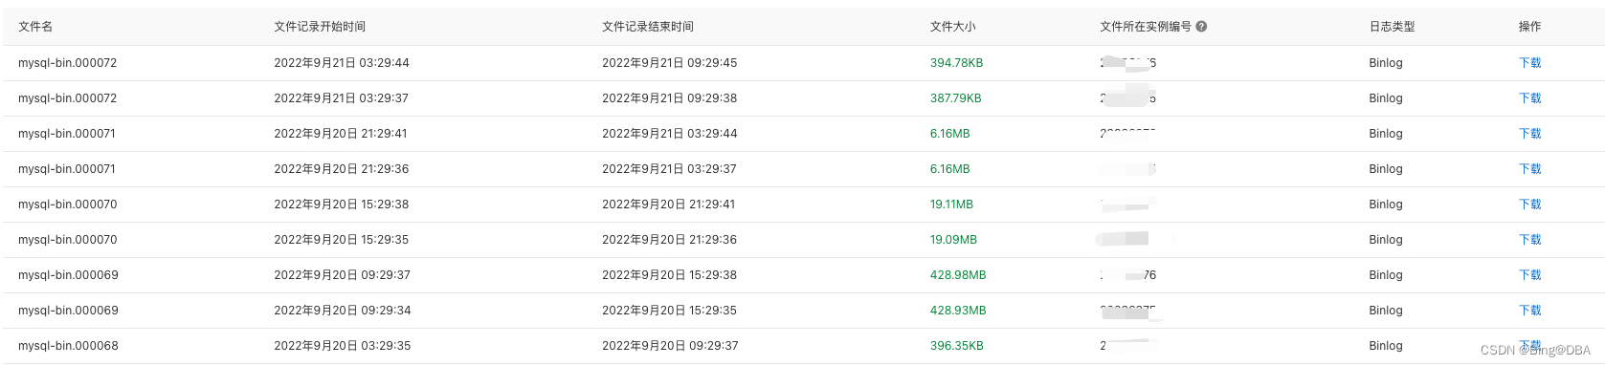The image size is (1605, 366).
Task: Select mysql-bin.000070 in the 19.11MB row
Action: click(67, 205)
